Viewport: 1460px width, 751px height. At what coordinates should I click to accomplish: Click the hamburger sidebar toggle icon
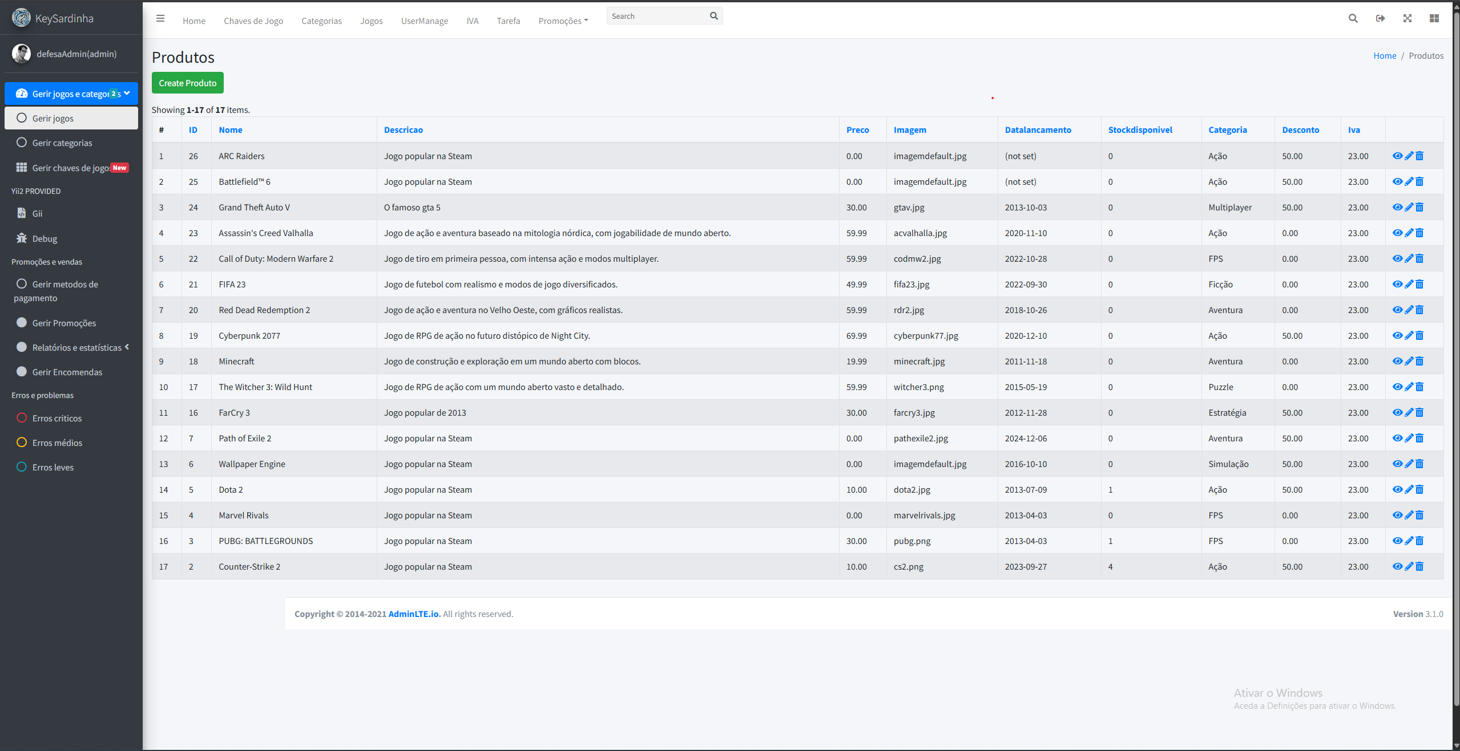pyautogui.click(x=160, y=19)
